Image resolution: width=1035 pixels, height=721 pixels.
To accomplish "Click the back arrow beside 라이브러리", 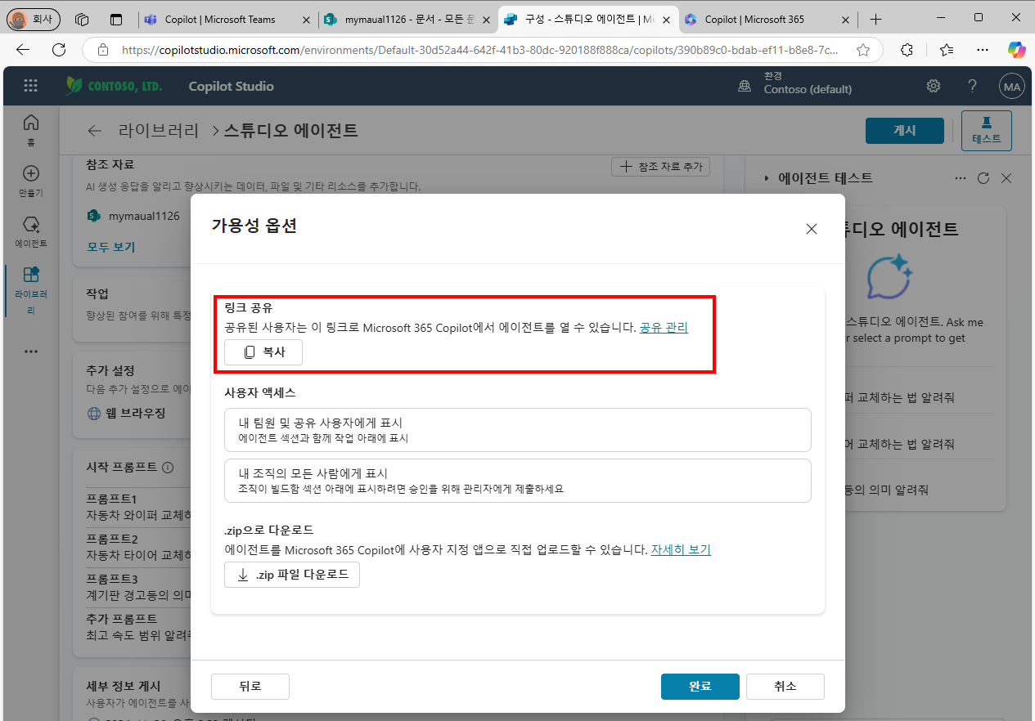I will tap(95, 131).
